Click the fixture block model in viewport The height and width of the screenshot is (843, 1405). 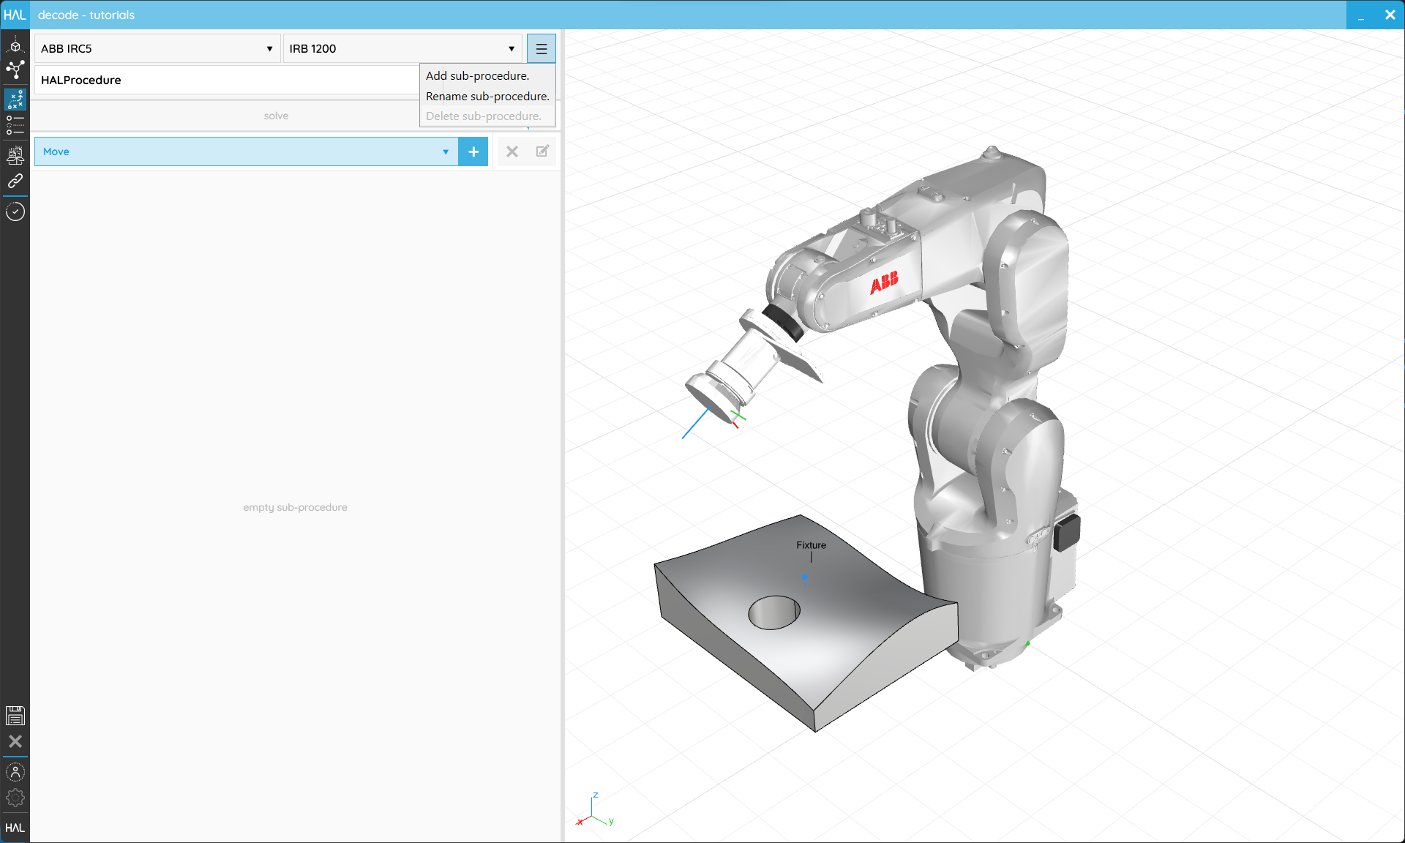coord(805,622)
